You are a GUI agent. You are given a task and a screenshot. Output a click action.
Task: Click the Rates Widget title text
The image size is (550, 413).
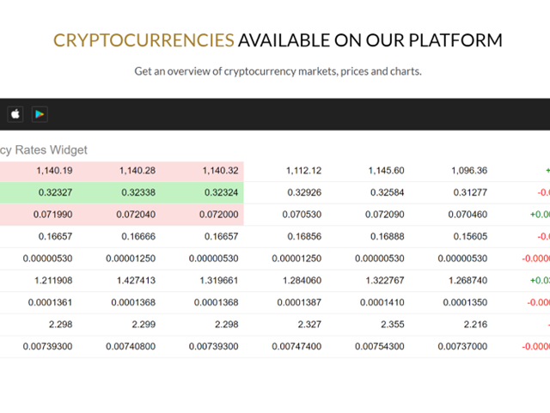(x=45, y=150)
